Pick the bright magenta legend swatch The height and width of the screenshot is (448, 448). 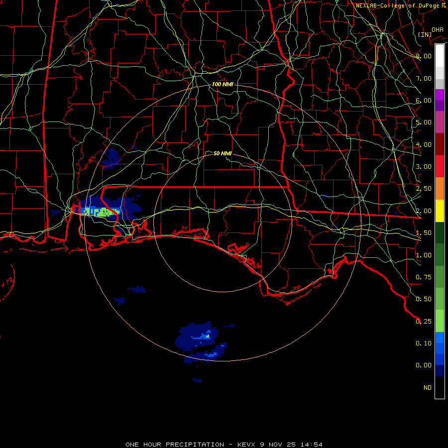[440, 95]
